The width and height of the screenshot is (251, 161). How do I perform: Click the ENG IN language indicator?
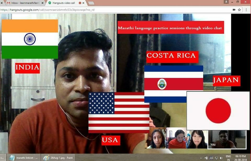click(228, 158)
